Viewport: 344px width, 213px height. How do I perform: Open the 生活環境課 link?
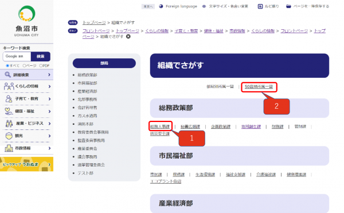205,175
